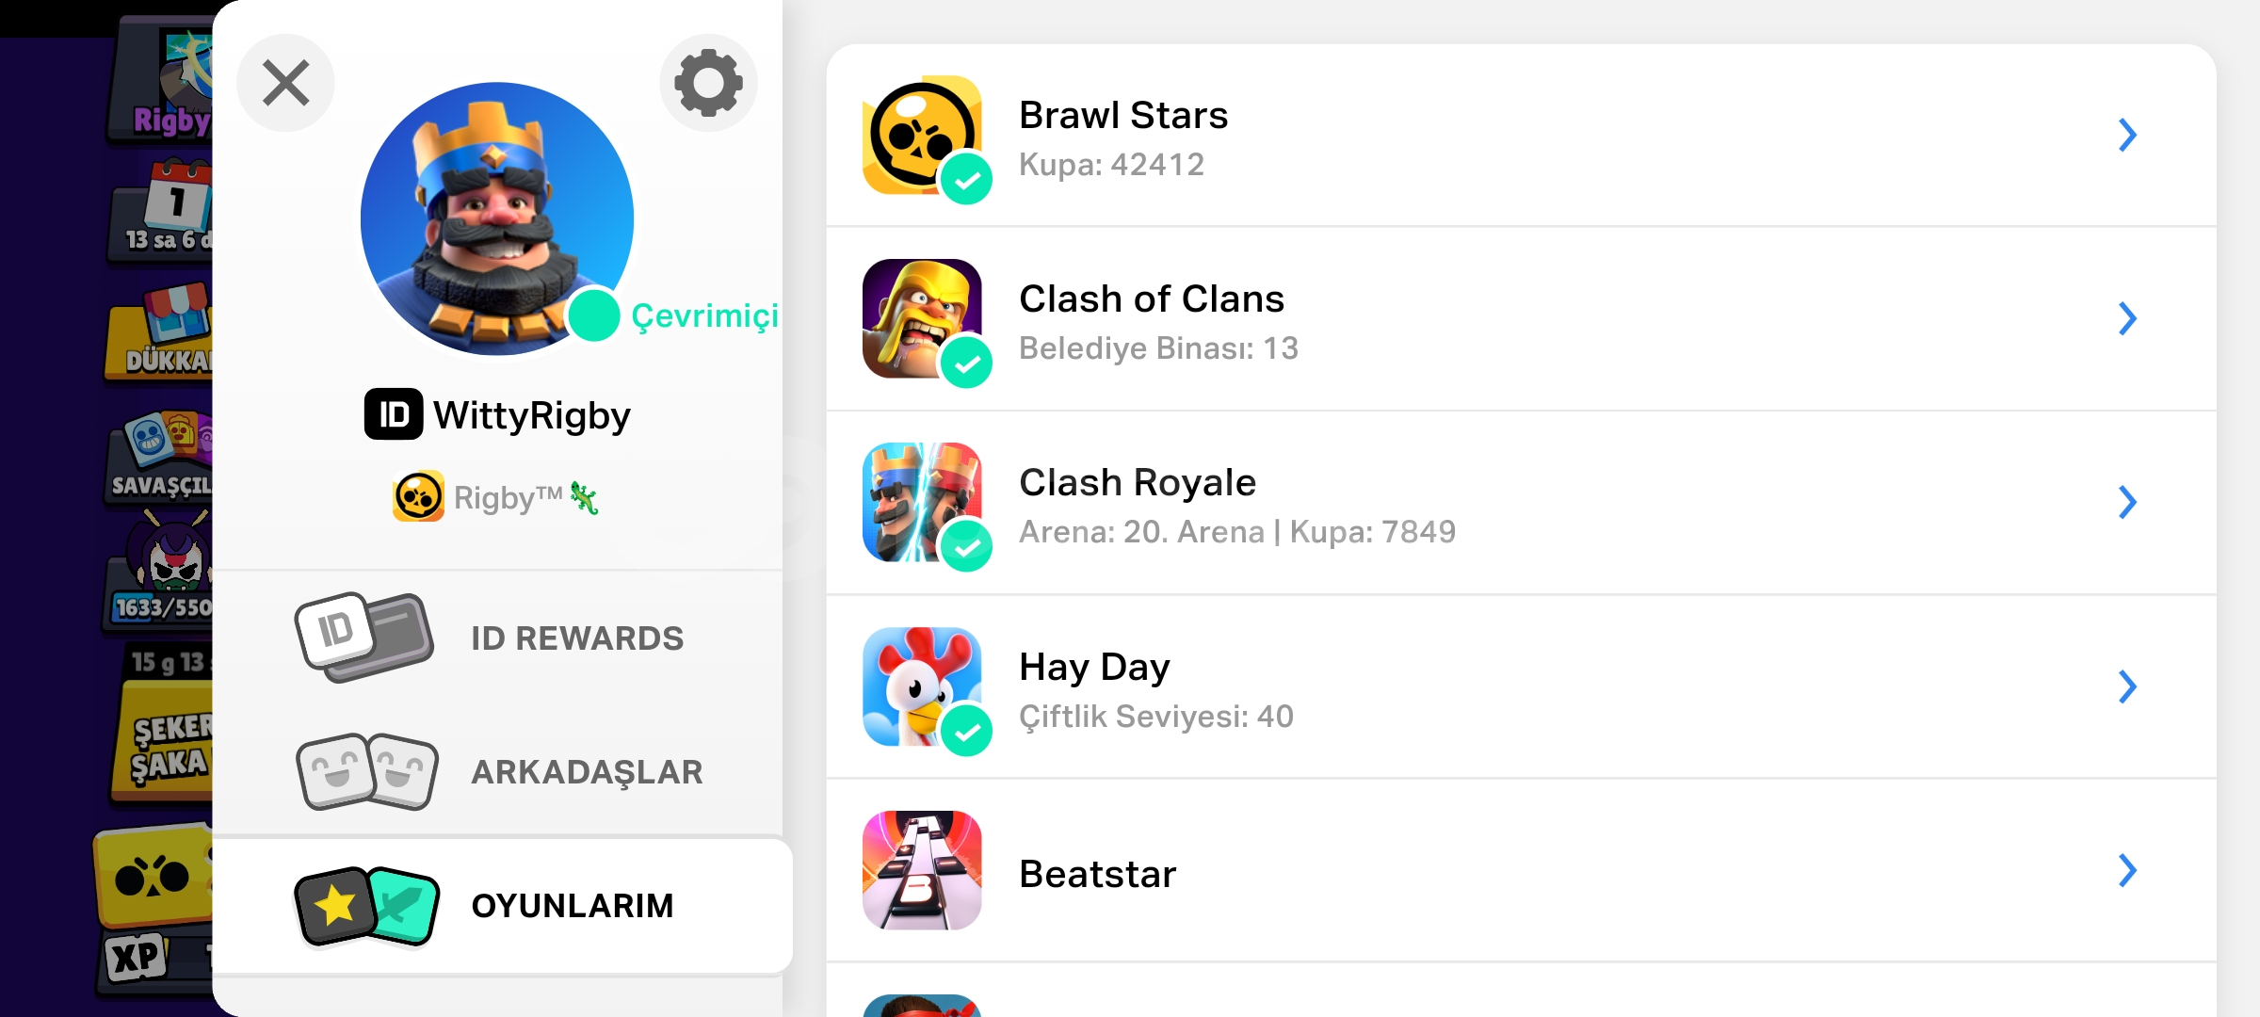Screen dimensions: 2260x1017
Task: Open the ID REWARDS menu item
Action: coord(497,638)
